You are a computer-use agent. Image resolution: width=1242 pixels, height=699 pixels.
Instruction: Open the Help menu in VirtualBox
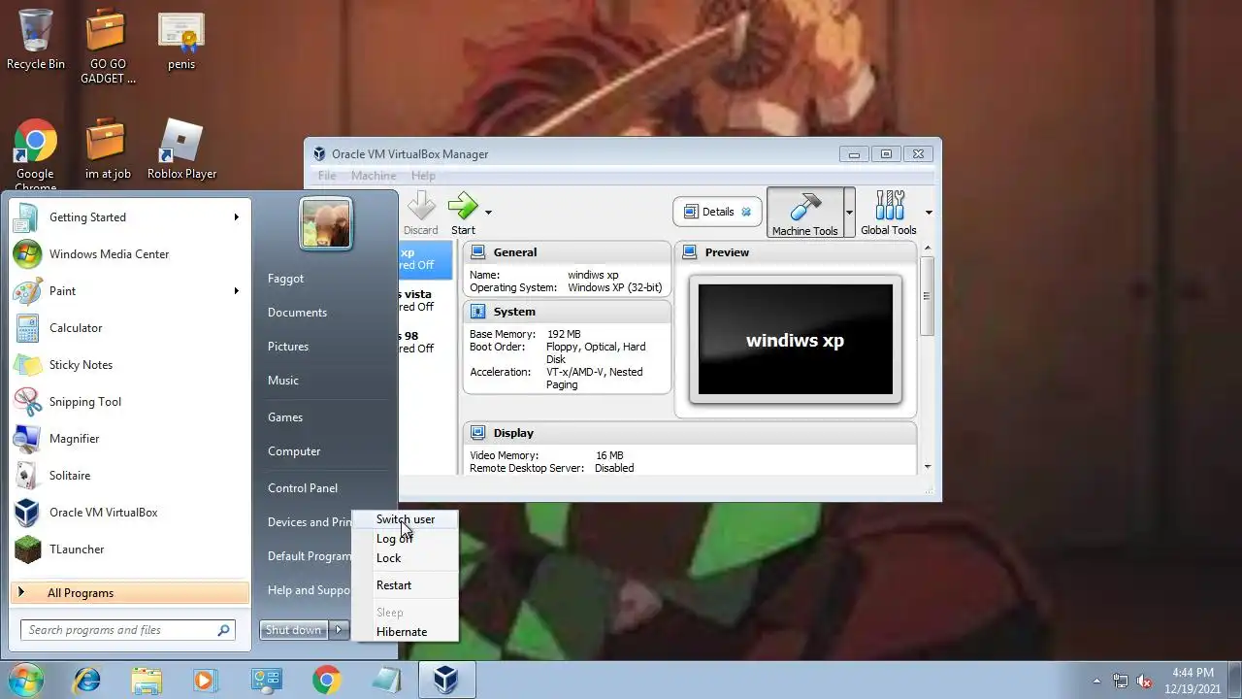[423, 176]
